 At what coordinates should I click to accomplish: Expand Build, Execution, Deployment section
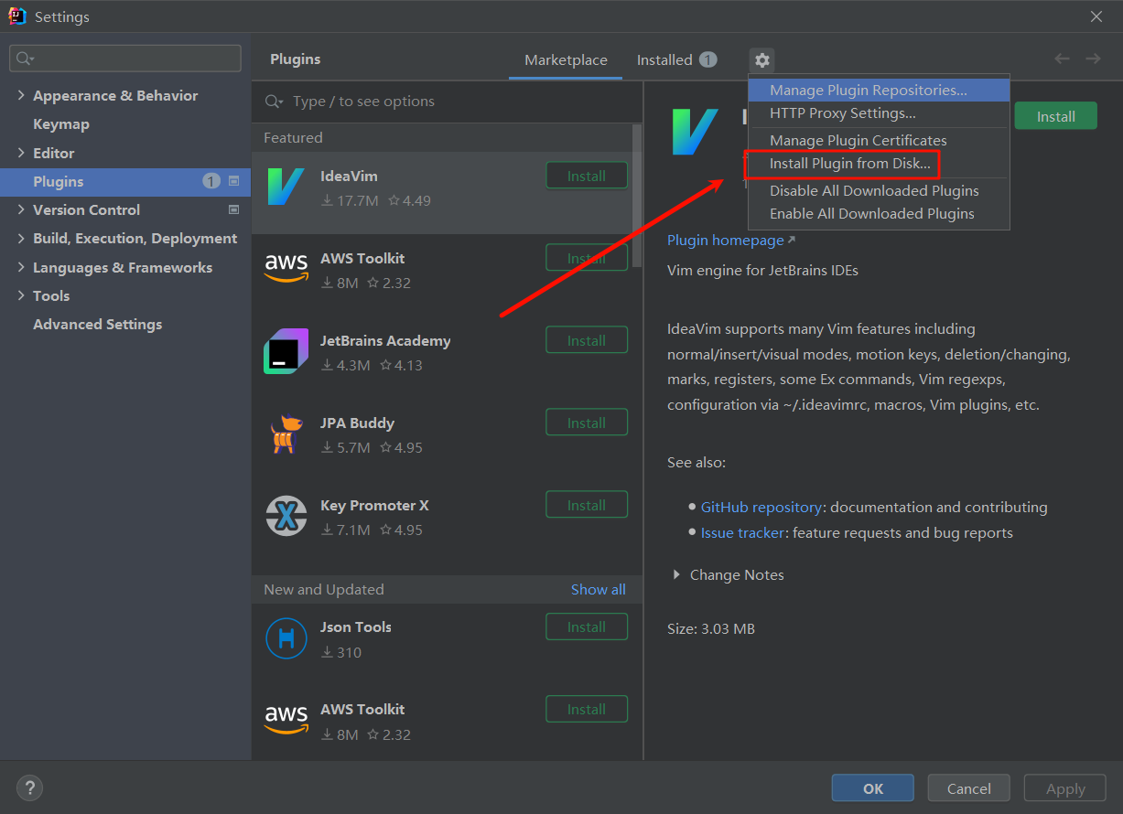(x=21, y=238)
